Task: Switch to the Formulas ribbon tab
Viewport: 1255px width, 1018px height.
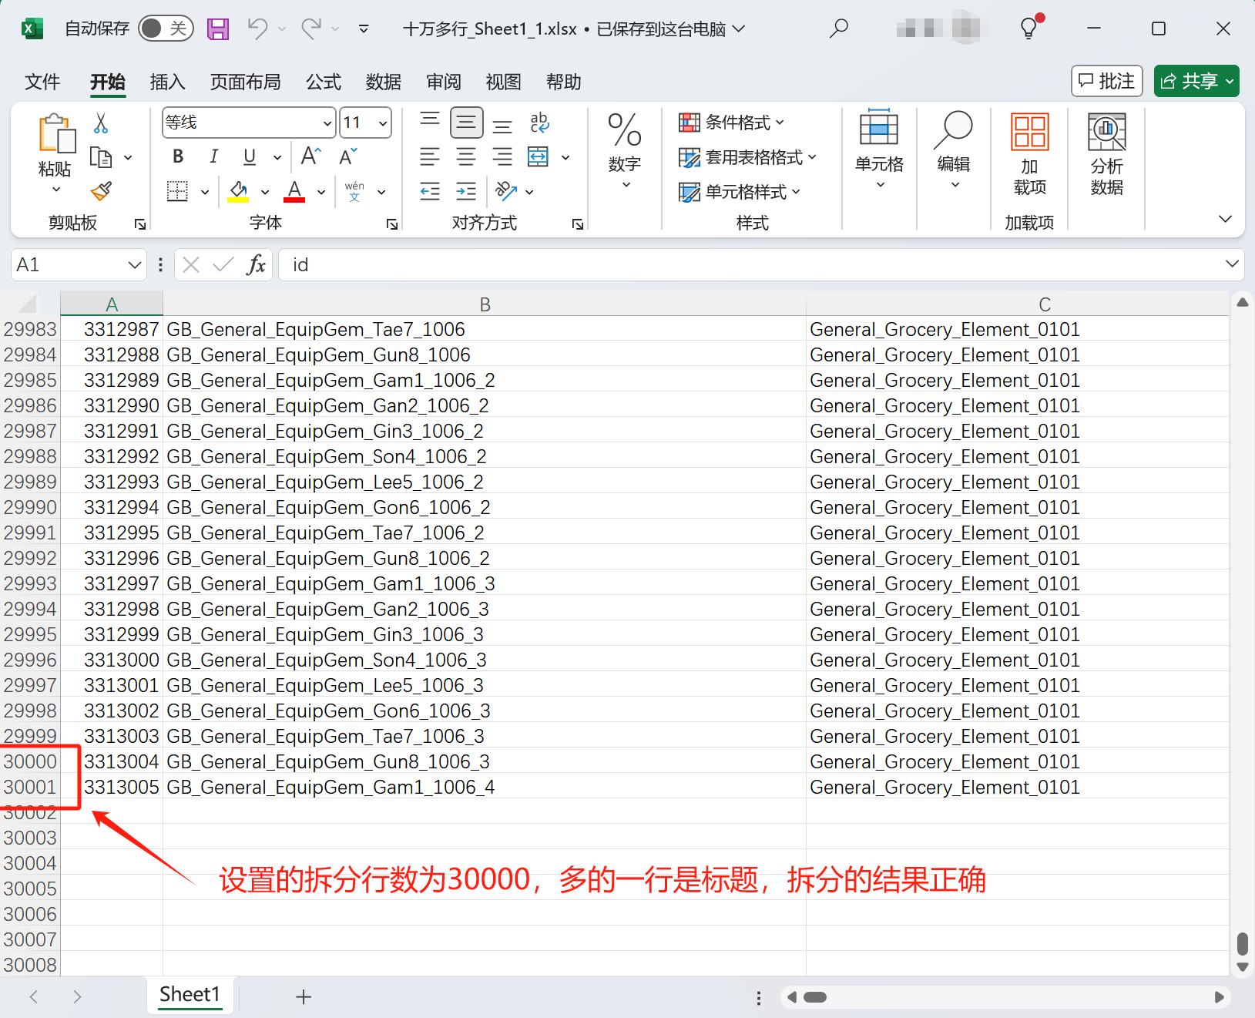Action: pos(323,82)
